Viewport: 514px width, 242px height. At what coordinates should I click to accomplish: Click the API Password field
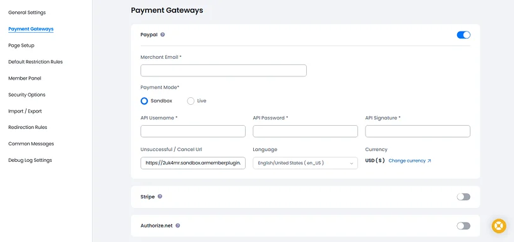[305, 131]
